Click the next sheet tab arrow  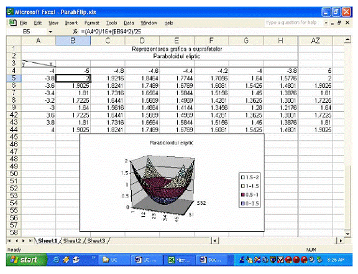[x=23, y=240]
